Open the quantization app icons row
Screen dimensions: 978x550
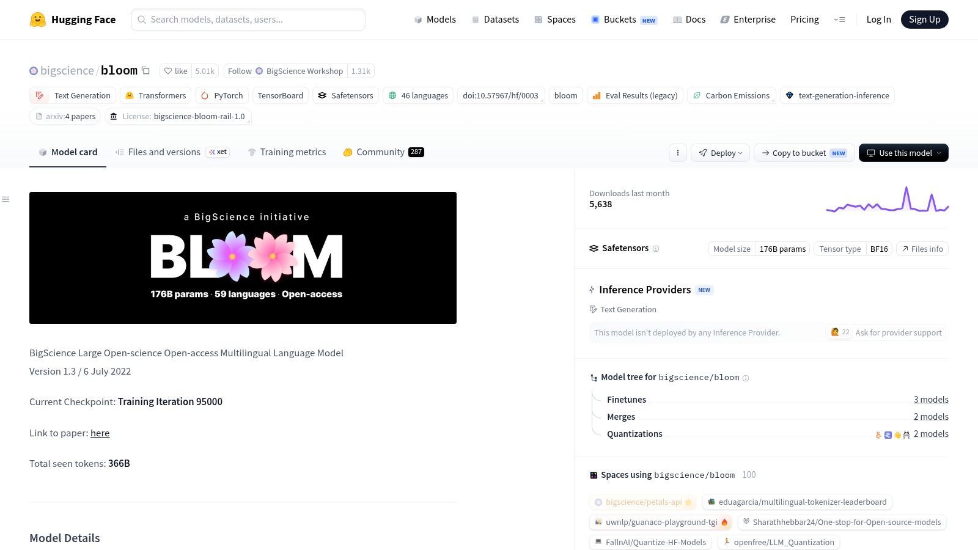pos(892,435)
